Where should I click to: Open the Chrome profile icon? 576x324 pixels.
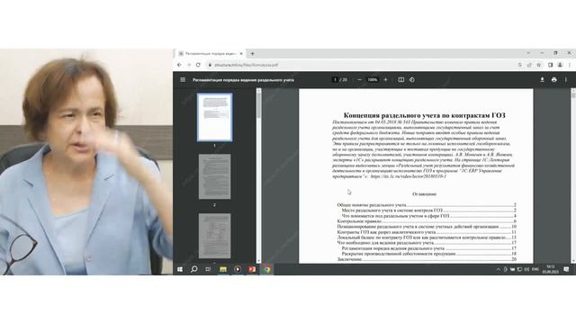[x=560, y=65]
